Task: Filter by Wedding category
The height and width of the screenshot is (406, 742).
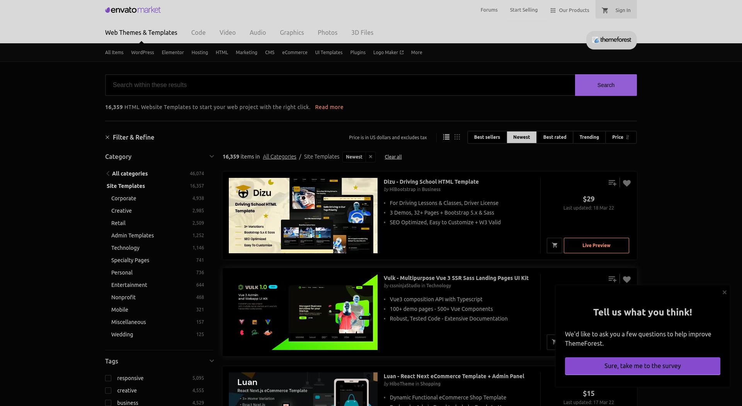Action: [122, 334]
